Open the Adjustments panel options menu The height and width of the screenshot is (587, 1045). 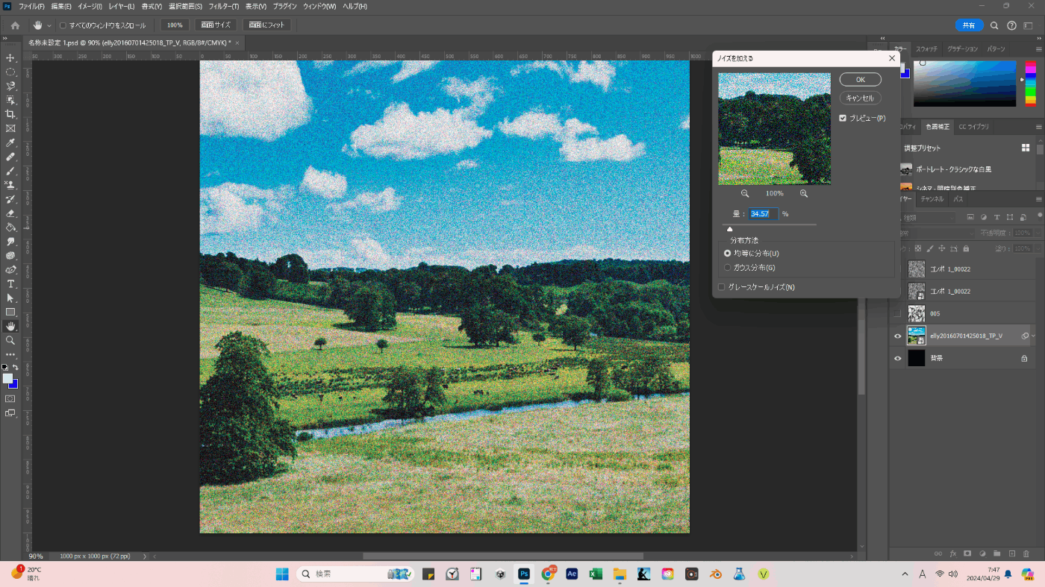1040,127
